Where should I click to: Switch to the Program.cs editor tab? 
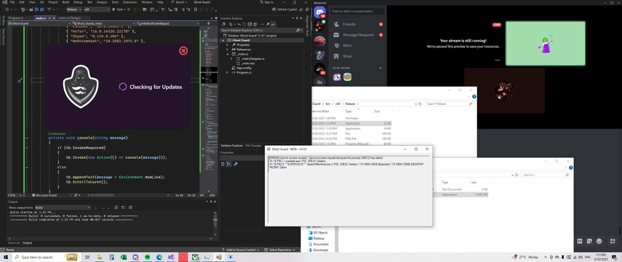click(x=16, y=18)
